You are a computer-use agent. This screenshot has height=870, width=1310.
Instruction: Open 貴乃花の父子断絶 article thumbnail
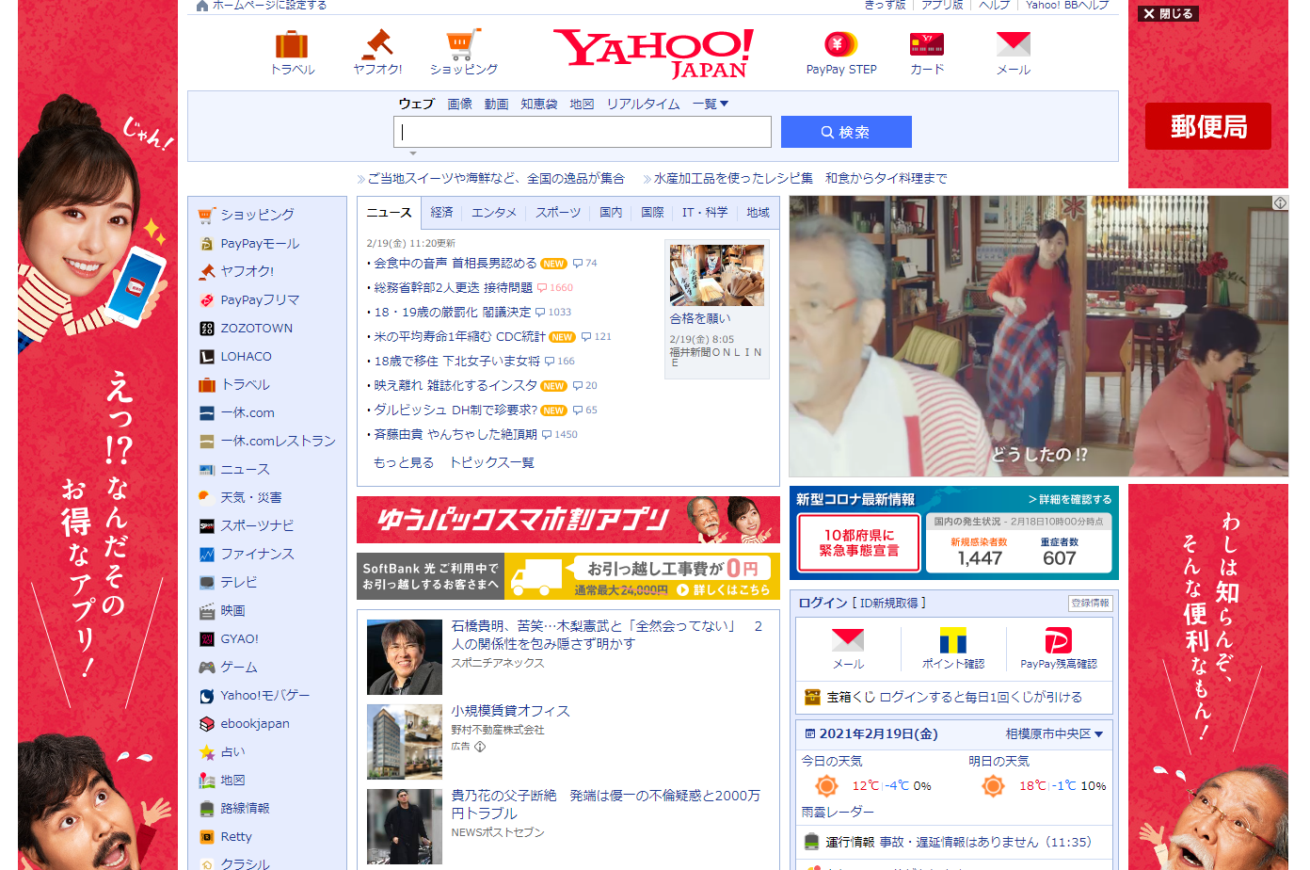(404, 827)
